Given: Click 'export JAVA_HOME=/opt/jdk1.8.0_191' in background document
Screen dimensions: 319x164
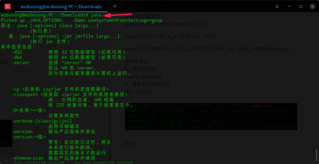Looking at the screenshot, I should coord(165,24).
